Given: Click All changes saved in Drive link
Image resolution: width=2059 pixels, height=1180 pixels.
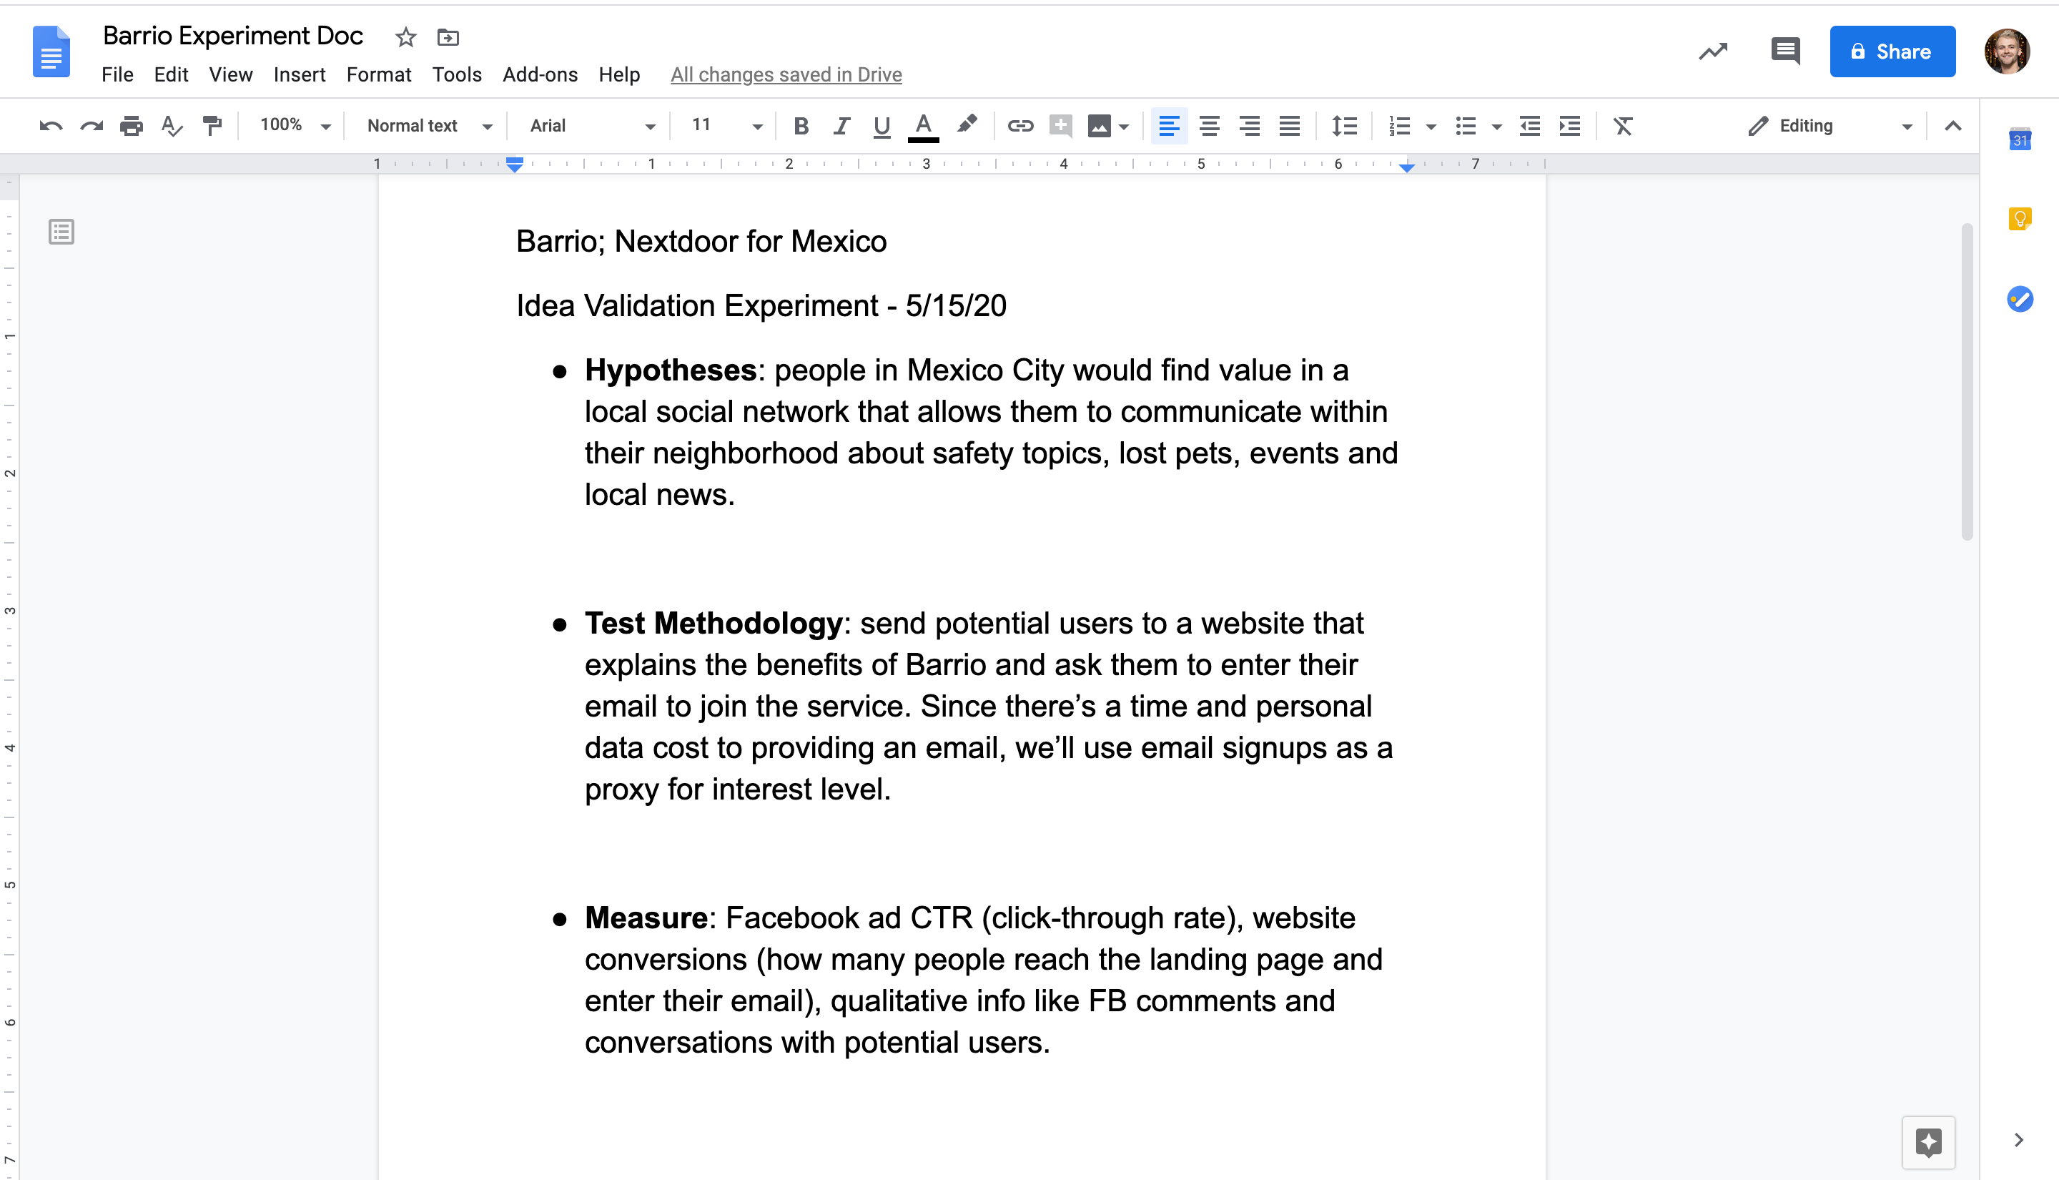Looking at the screenshot, I should [786, 74].
